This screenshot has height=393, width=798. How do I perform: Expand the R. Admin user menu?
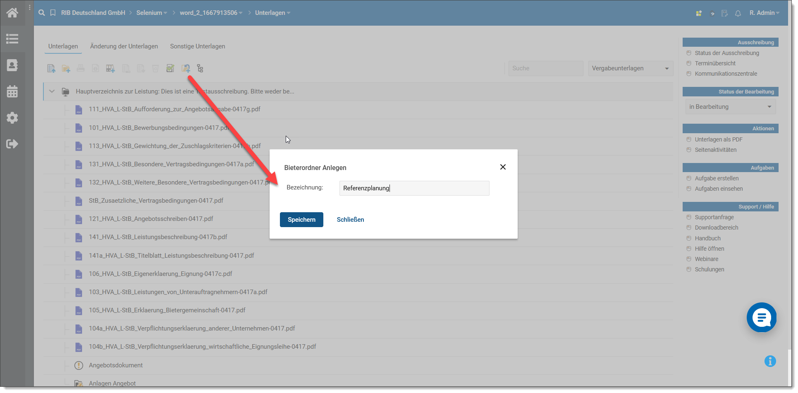click(764, 13)
